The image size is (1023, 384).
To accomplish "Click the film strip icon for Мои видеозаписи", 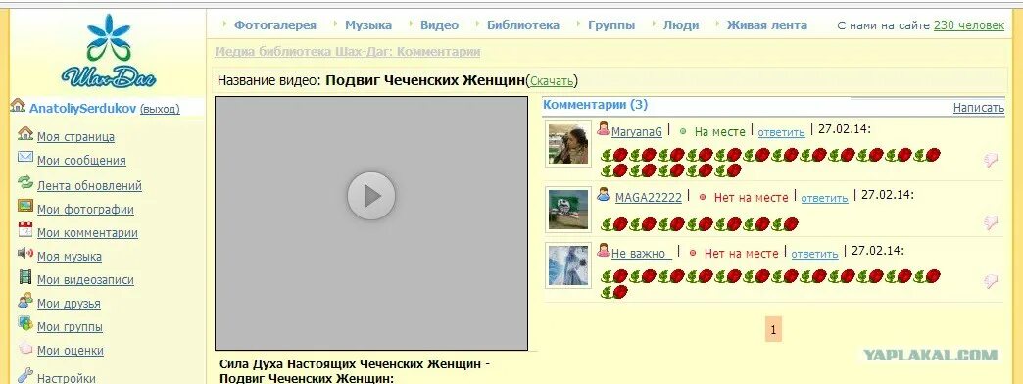I will 25,277.
